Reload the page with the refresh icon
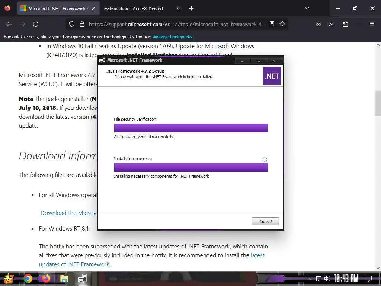Viewport: 381px width, 286px height. [x=36, y=24]
